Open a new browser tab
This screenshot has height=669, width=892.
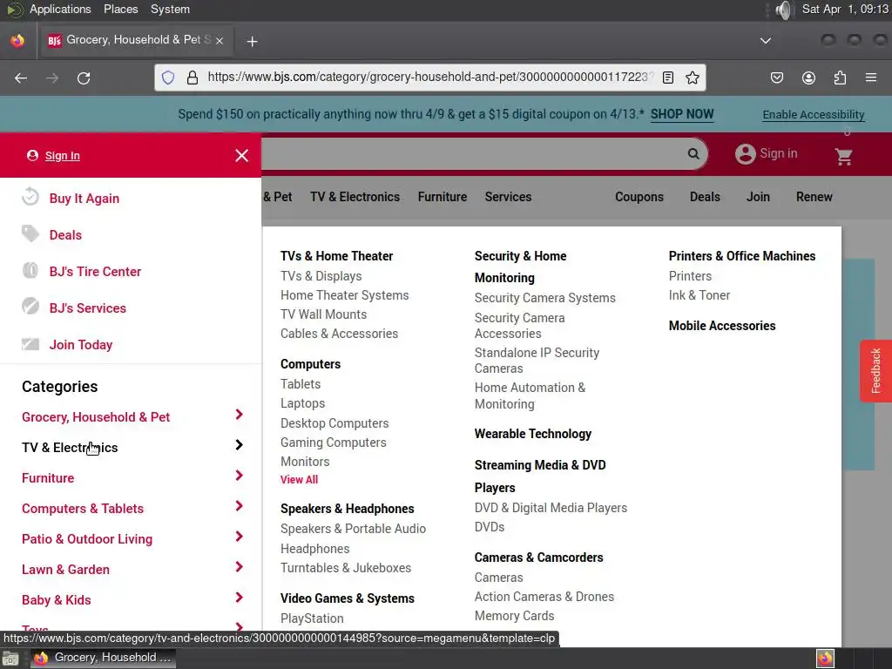click(x=252, y=42)
